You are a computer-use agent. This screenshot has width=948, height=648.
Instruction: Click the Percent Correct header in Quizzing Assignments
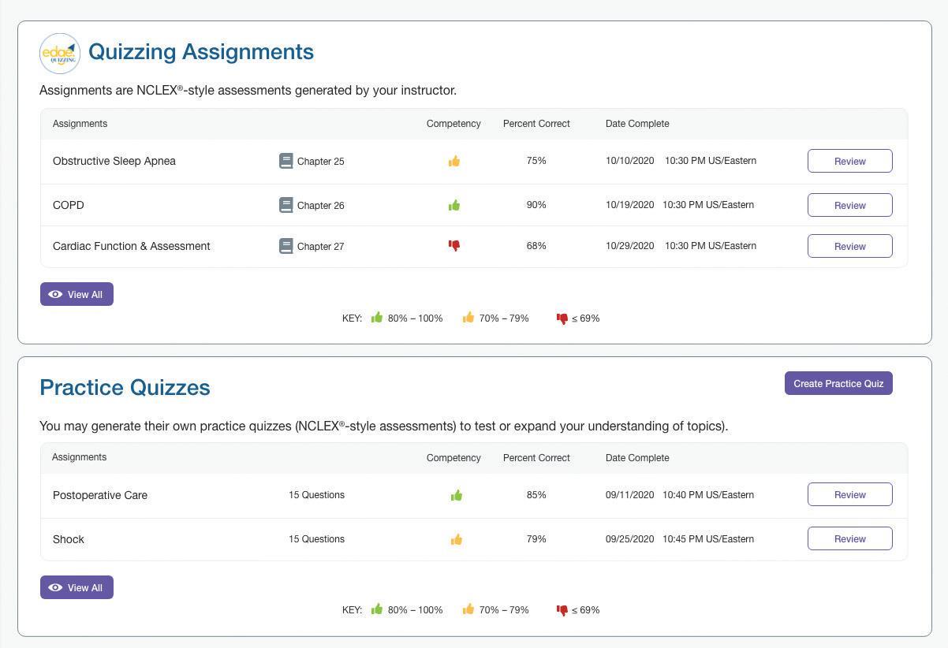536,124
